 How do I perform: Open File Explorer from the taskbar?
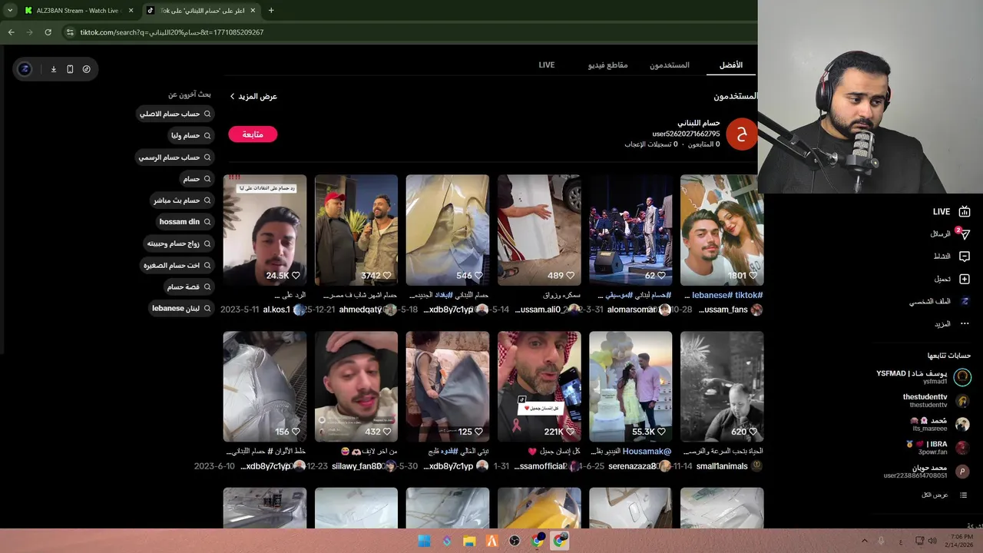pos(469,541)
